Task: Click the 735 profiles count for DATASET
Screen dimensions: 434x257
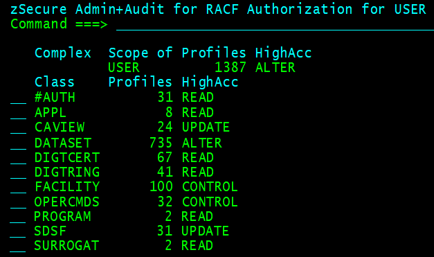Action: point(161,143)
